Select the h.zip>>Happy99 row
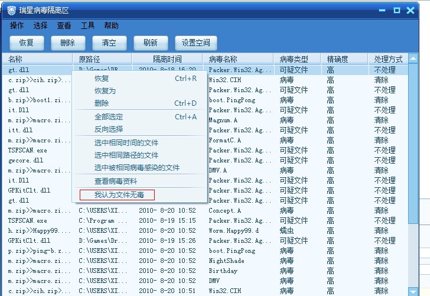Viewport: 430px width, 296px height. coord(205,230)
